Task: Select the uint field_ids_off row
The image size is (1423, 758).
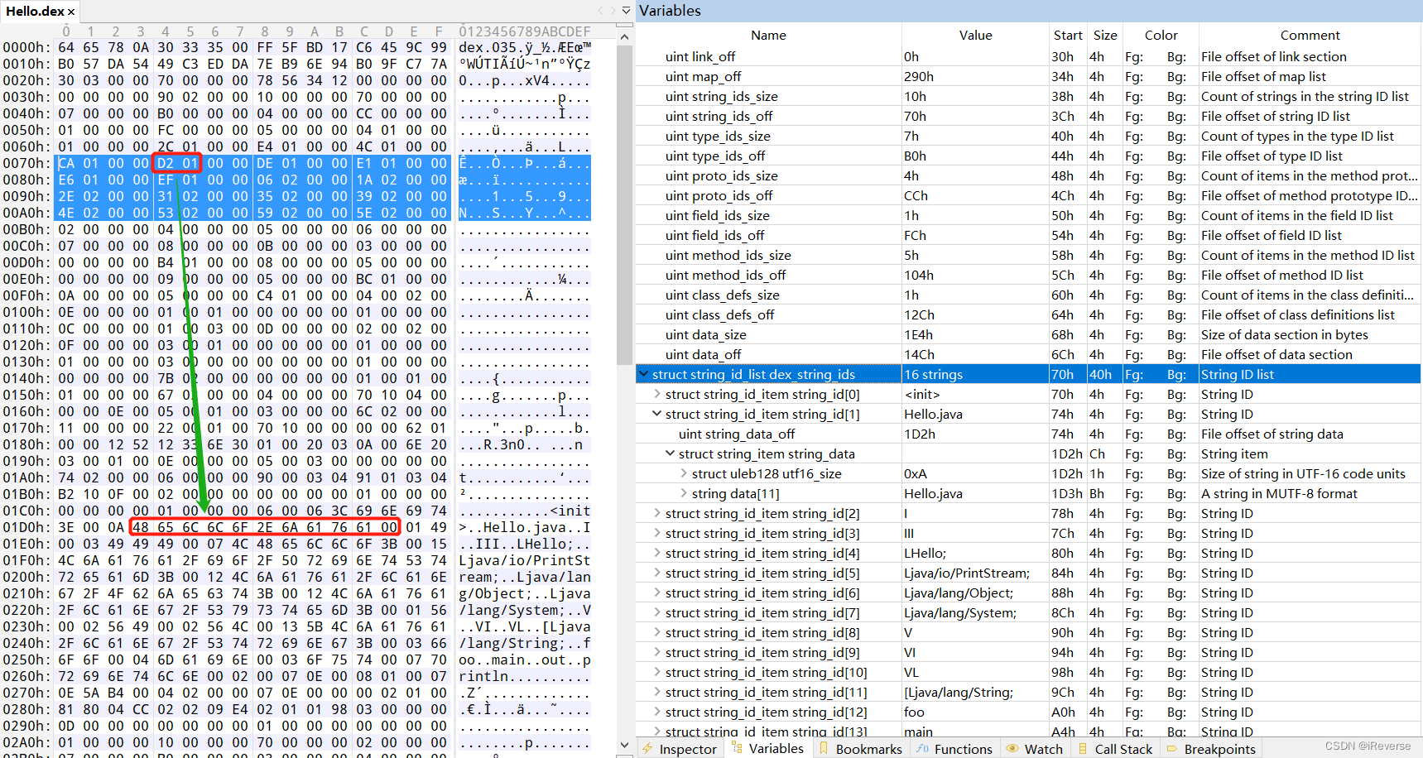Action: [x=1028, y=235]
